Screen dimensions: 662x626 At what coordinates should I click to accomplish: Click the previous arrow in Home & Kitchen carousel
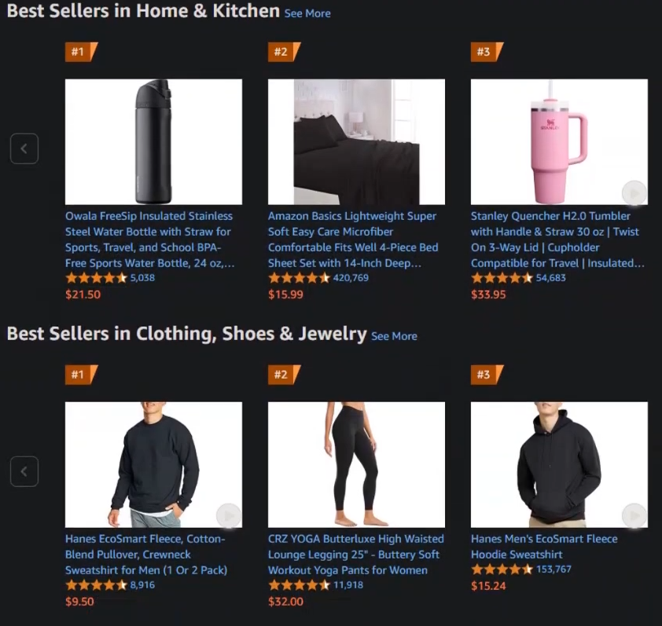click(x=24, y=148)
